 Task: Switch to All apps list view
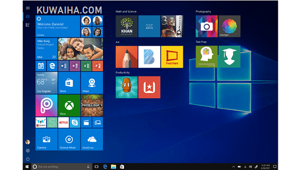[x=28, y=25]
